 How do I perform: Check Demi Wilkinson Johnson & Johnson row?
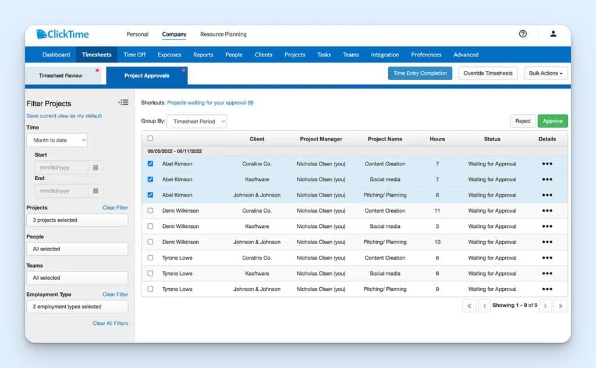pyautogui.click(x=150, y=242)
